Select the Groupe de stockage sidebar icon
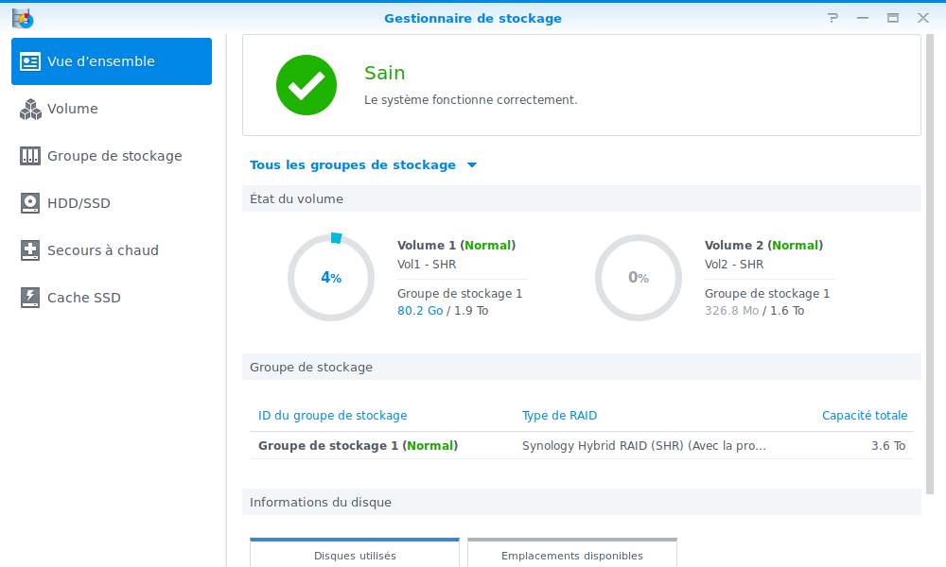946x567 pixels. [x=30, y=156]
